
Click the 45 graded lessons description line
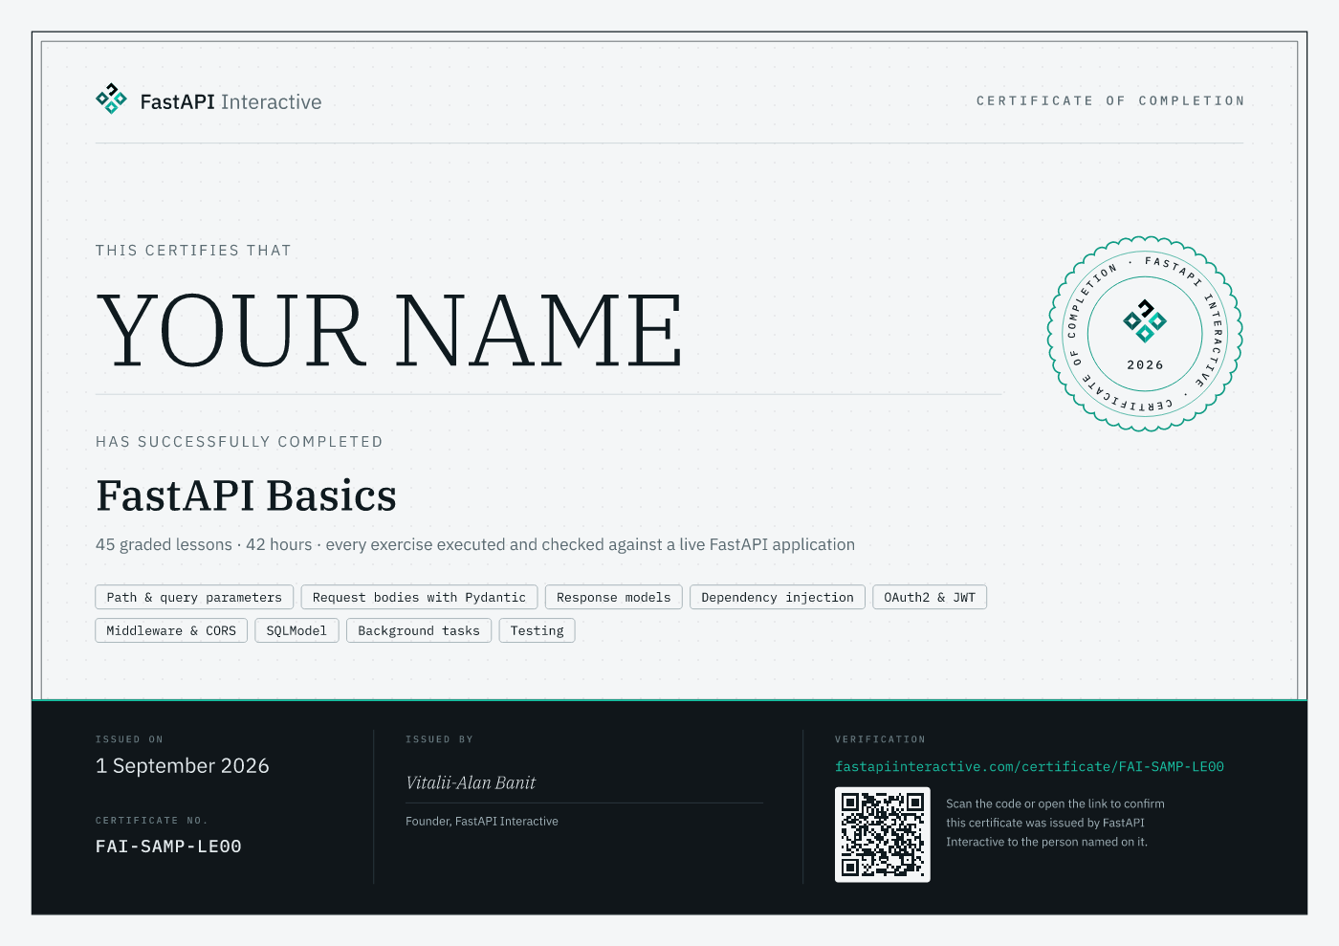(475, 545)
